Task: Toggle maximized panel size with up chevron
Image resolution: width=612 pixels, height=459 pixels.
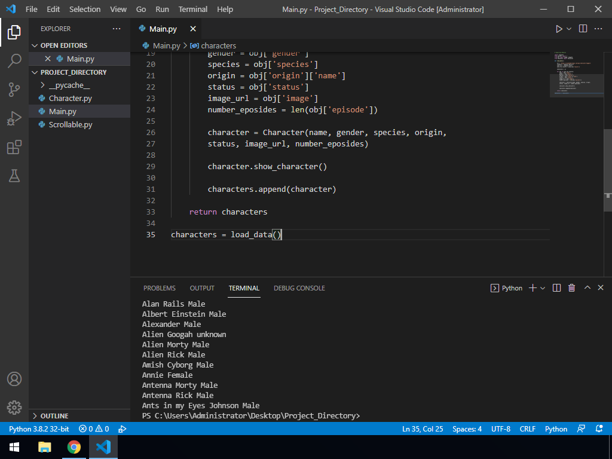Action: coord(587,288)
